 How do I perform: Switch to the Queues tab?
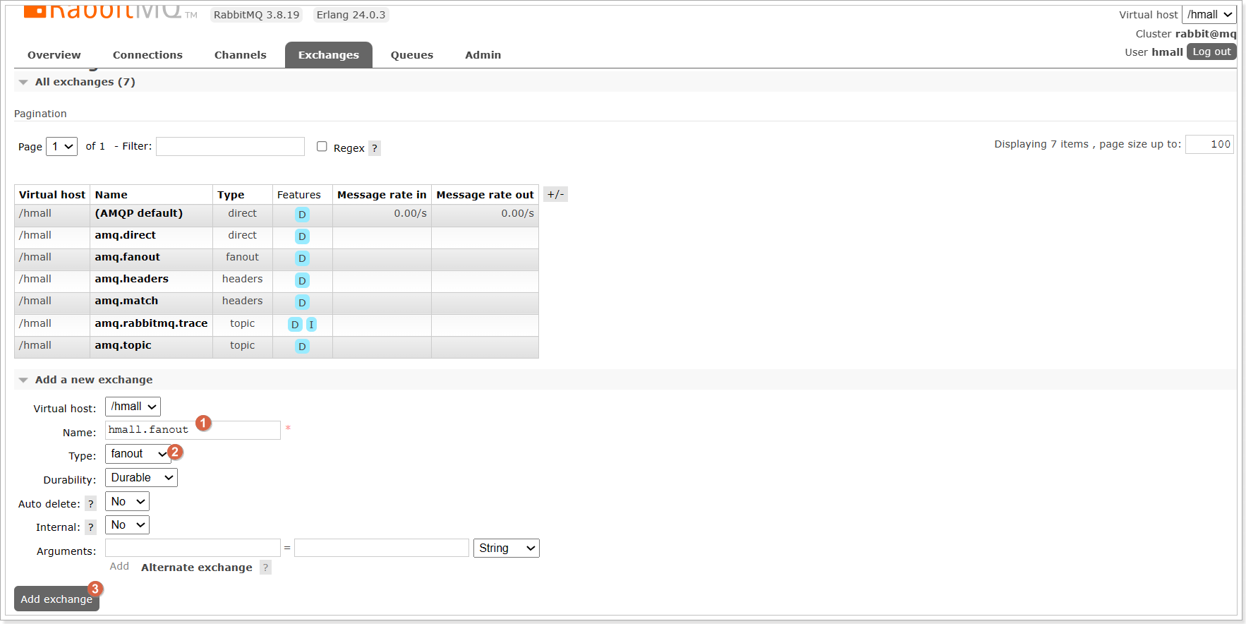[x=412, y=55]
